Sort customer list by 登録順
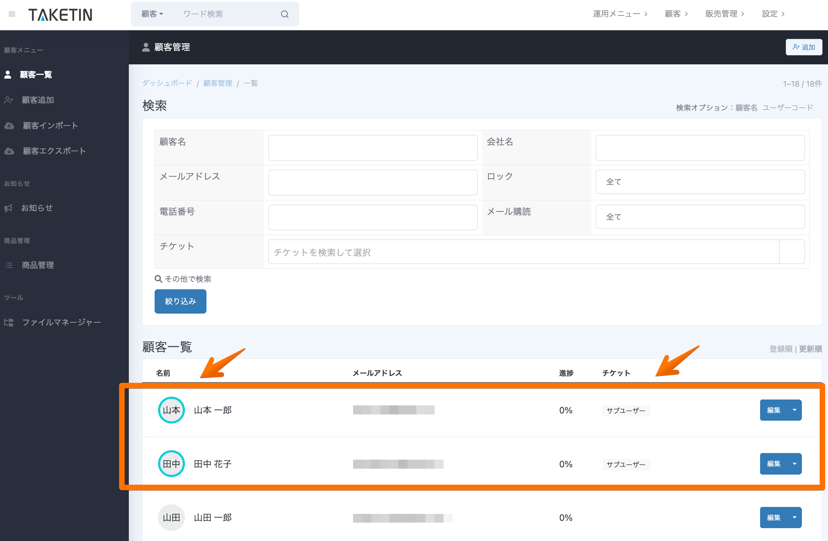The height and width of the screenshot is (541, 828). pos(781,349)
